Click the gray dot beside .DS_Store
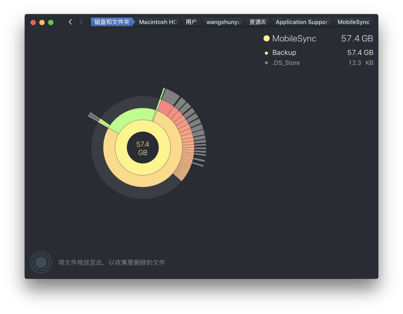 (x=266, y=63)
